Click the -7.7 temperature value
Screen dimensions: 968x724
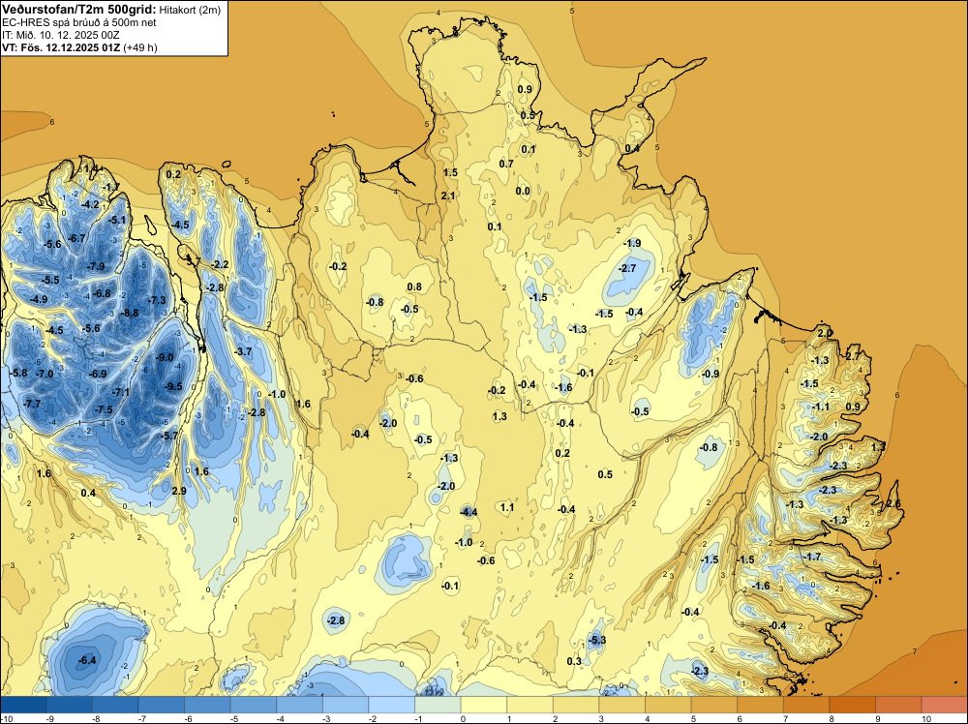pos(32,405)
